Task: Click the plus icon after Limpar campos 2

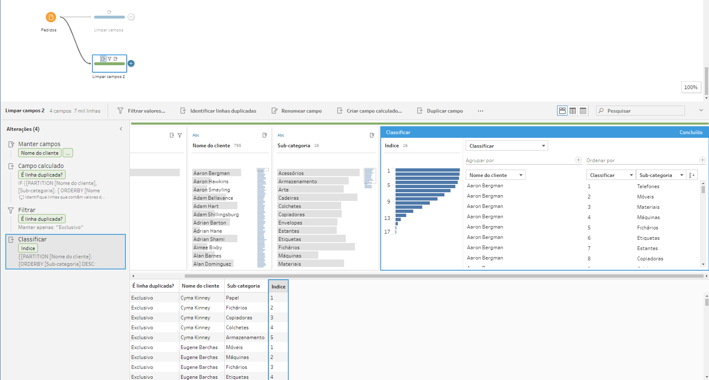Action: click(131, 64)
